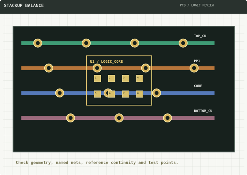Select the leftmost via on the PP1 trace
Viewport: 247px width, 175px height.
tap(49, 68)
